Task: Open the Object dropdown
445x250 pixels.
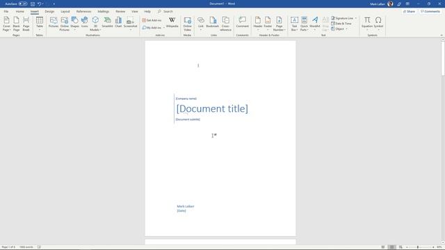Action: coord(346,29)
